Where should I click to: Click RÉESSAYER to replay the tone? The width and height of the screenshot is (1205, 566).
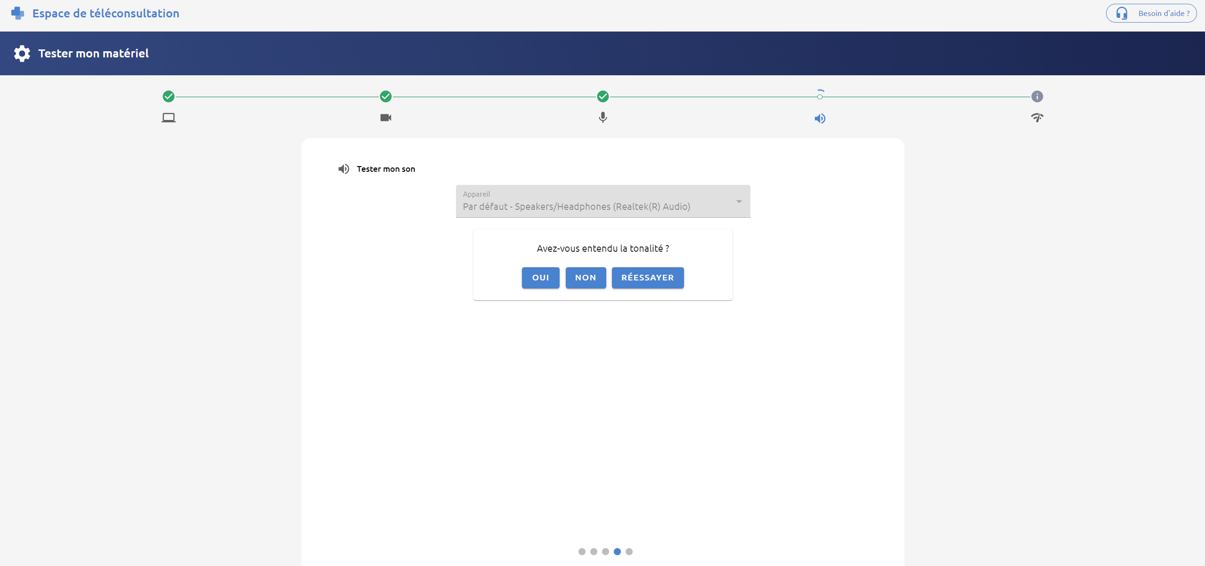(648, 278)
